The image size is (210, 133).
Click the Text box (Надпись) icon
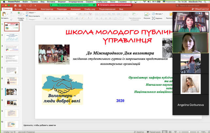click(x=154, y=18)
